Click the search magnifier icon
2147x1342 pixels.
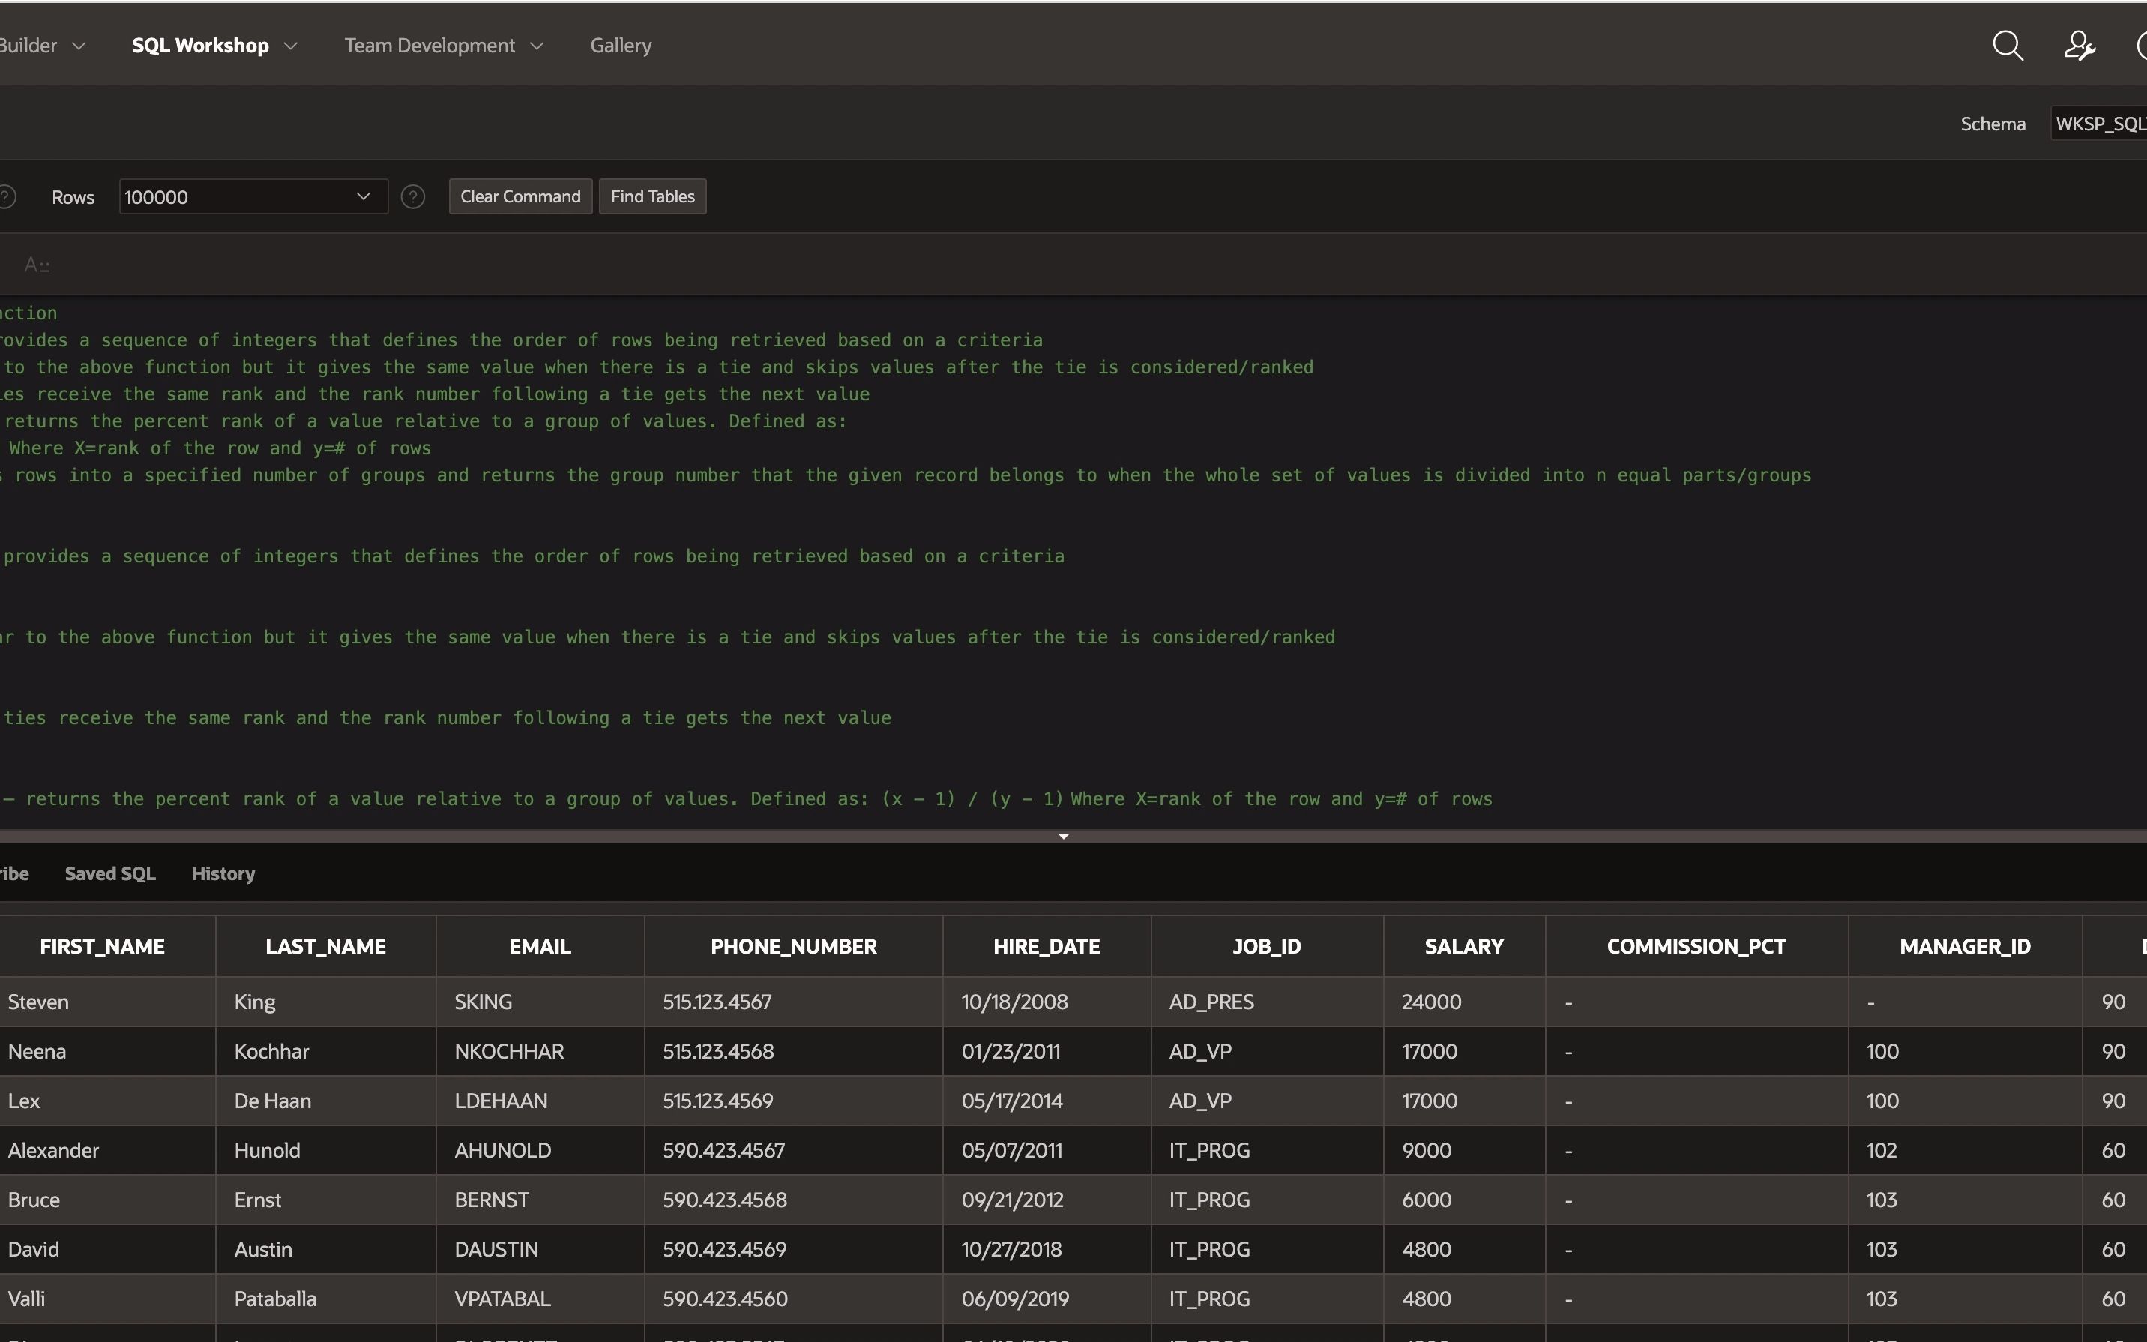point(2008,45)
